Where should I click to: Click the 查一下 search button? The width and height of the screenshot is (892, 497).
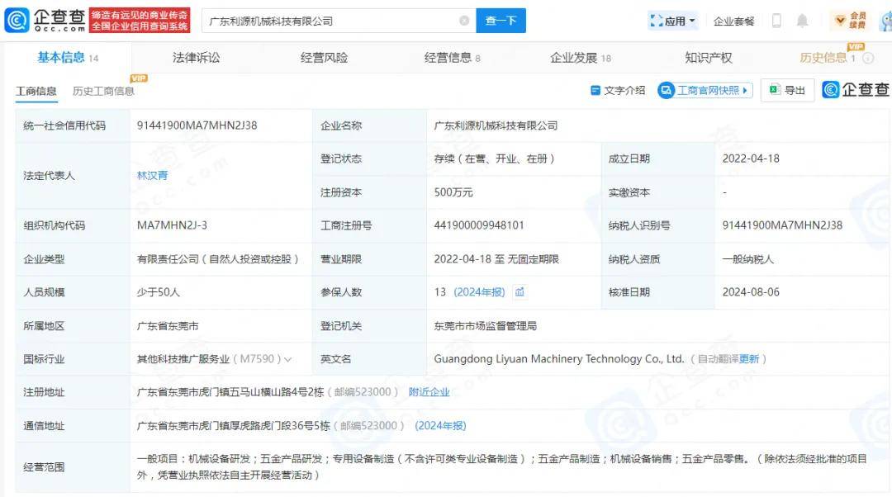click(x=501, y=21)
